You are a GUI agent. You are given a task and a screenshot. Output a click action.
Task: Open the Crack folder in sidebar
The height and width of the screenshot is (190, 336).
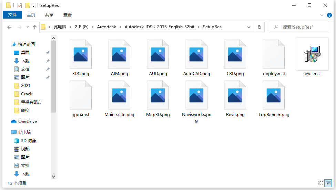click(x=27, y=94)
